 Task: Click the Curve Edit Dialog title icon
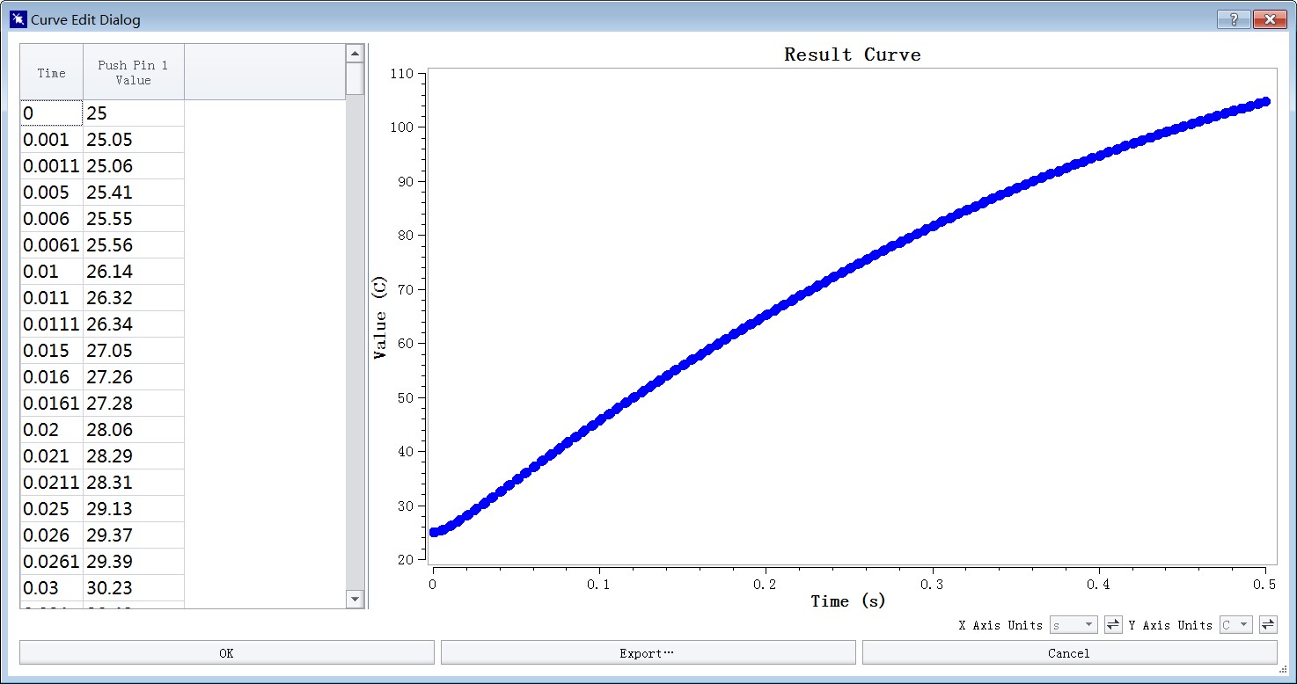(18, 19)
